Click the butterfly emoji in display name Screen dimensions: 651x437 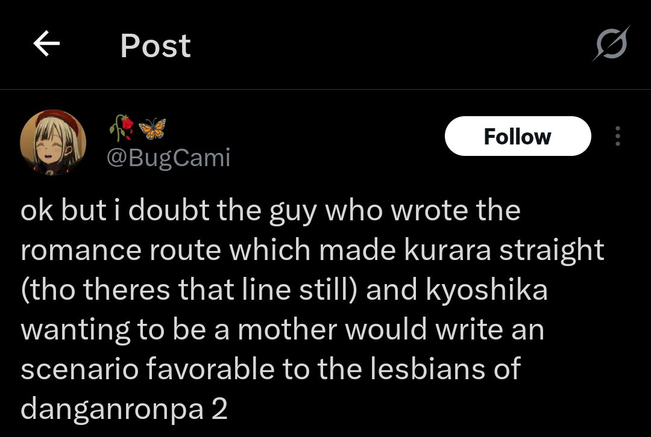pyautogui.click(x=152, y=129)
